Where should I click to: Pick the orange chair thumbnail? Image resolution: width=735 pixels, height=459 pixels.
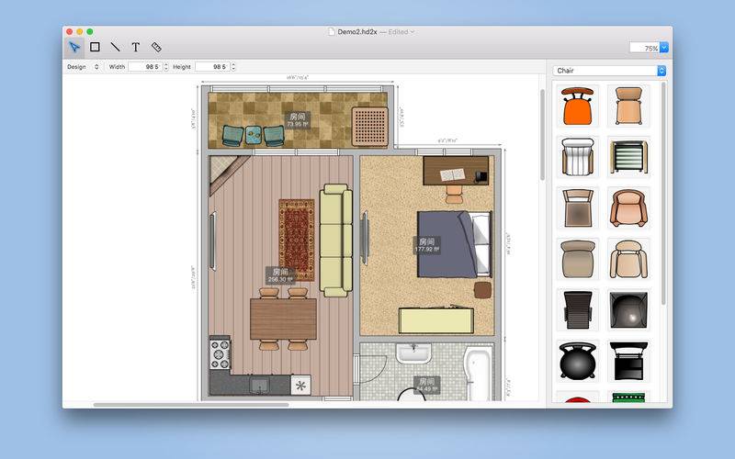(578, 106)
